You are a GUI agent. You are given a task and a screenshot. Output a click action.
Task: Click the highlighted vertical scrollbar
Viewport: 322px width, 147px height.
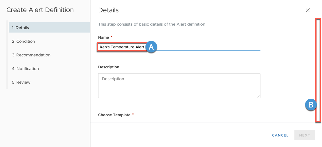[318, 71]
